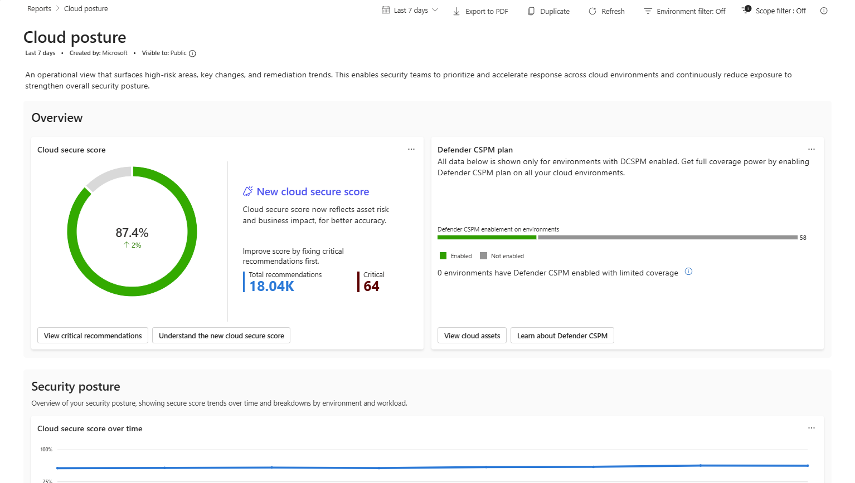The image size is (855, 483).
Task: Click the 2% score increase indicator
Action: click(x=133, y=245)
